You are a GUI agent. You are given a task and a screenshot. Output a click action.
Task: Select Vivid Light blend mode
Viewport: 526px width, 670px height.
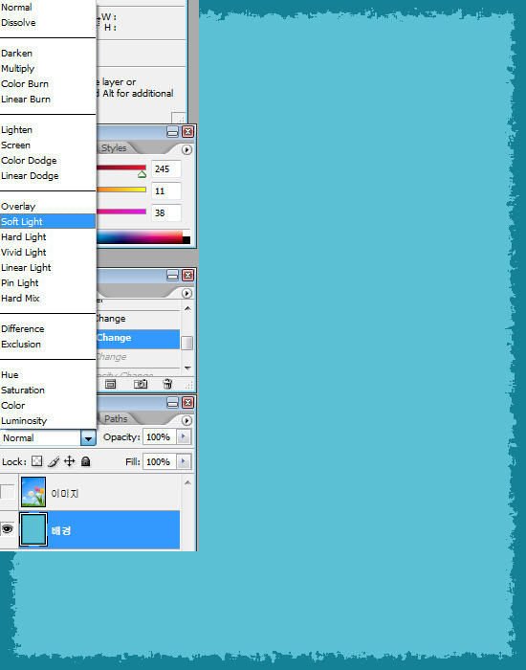pos(24,252)
